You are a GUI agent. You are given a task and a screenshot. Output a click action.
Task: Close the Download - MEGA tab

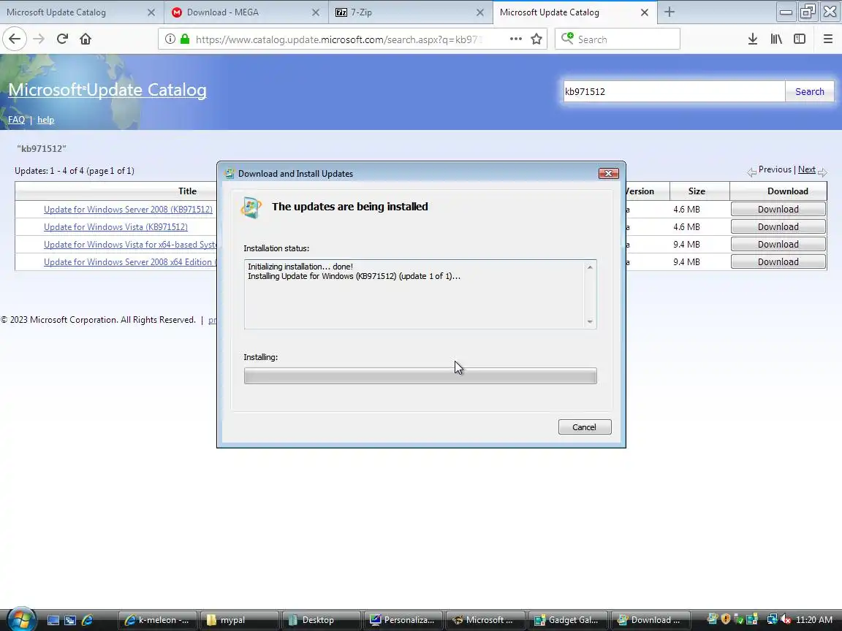316,12
